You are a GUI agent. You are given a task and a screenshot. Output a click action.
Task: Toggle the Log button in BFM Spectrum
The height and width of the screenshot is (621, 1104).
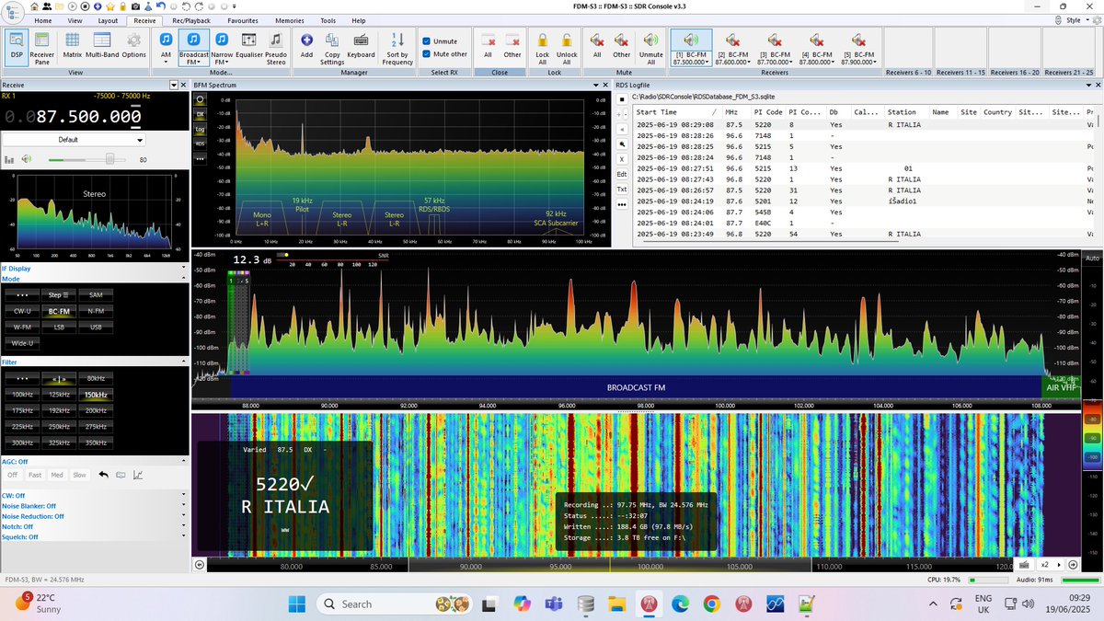(200, 129)
